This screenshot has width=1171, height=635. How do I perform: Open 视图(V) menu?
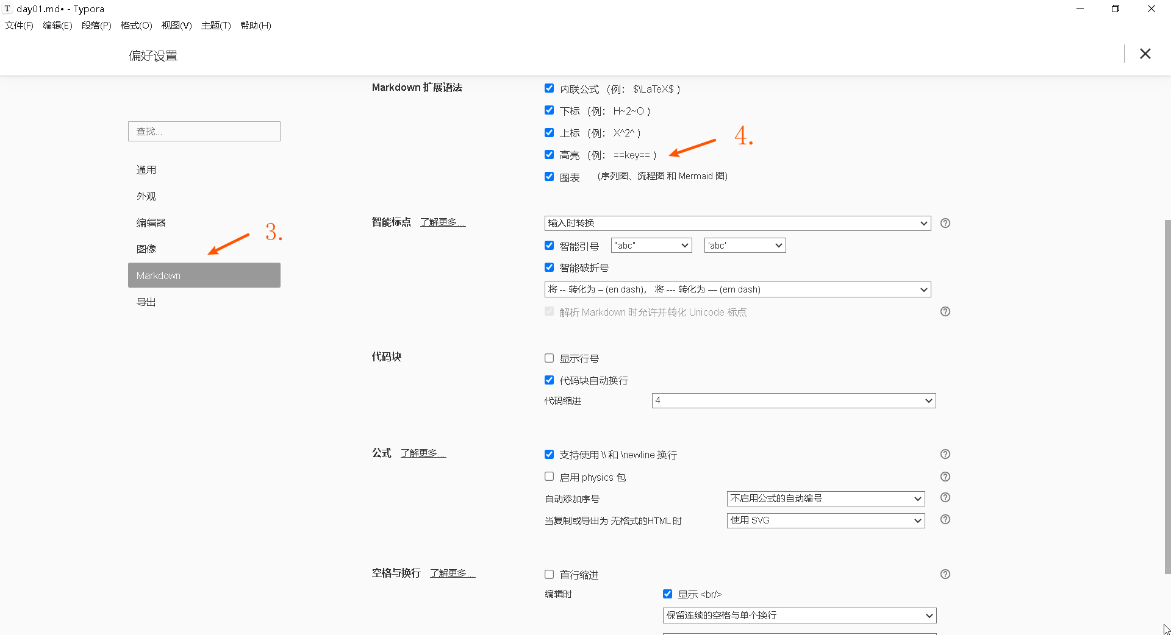pos(176,26)
